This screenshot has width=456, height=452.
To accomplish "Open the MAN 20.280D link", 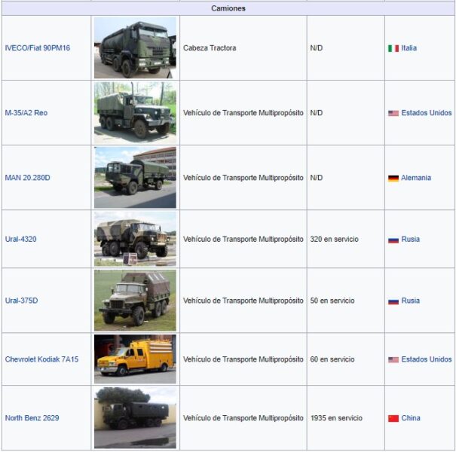I will coord(28,178).
